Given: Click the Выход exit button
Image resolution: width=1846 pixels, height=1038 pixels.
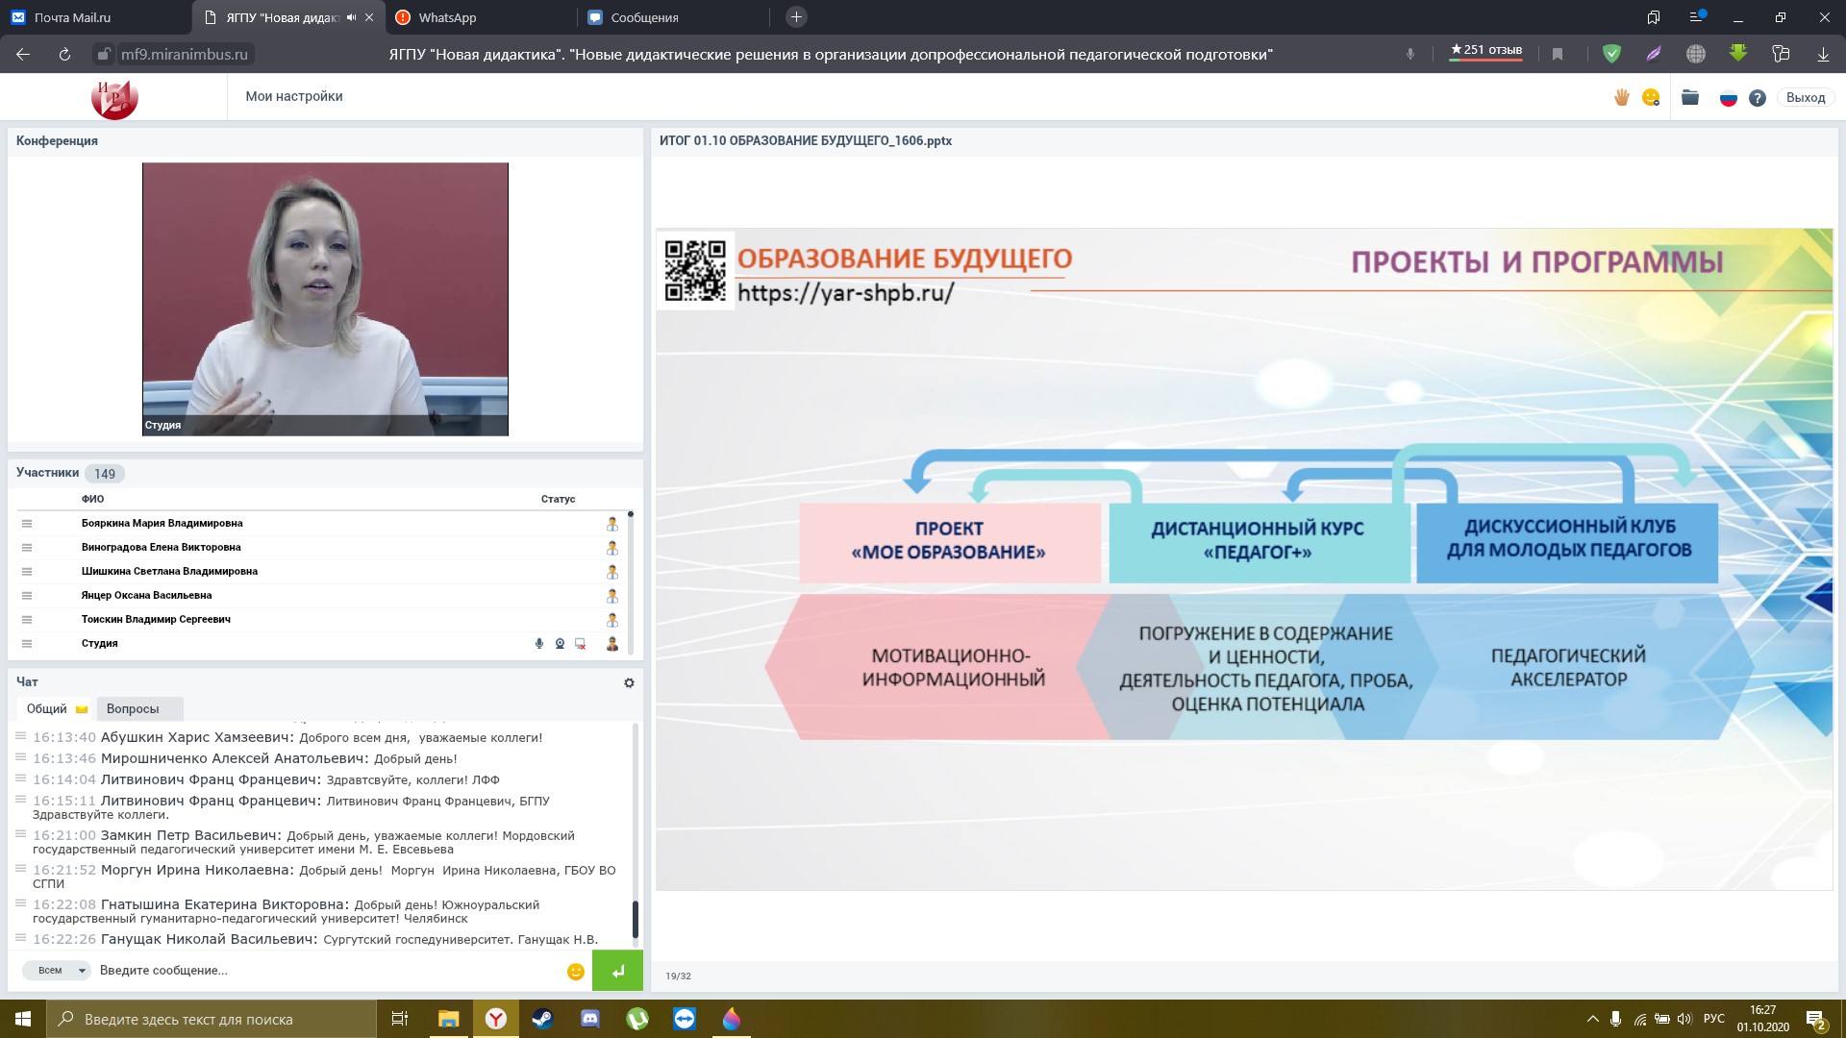Looking at the screenshot, I should 1805,97.
